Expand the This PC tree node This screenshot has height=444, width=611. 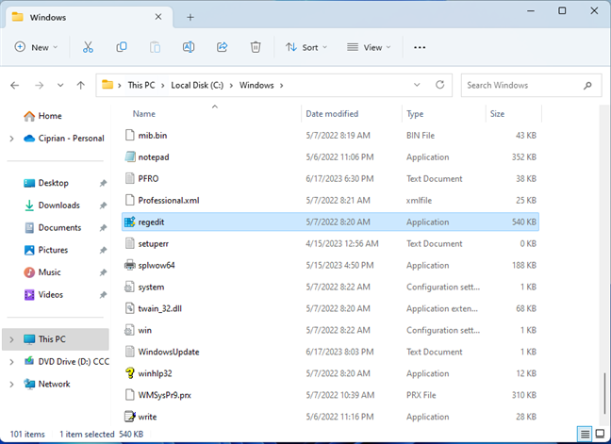11,339
